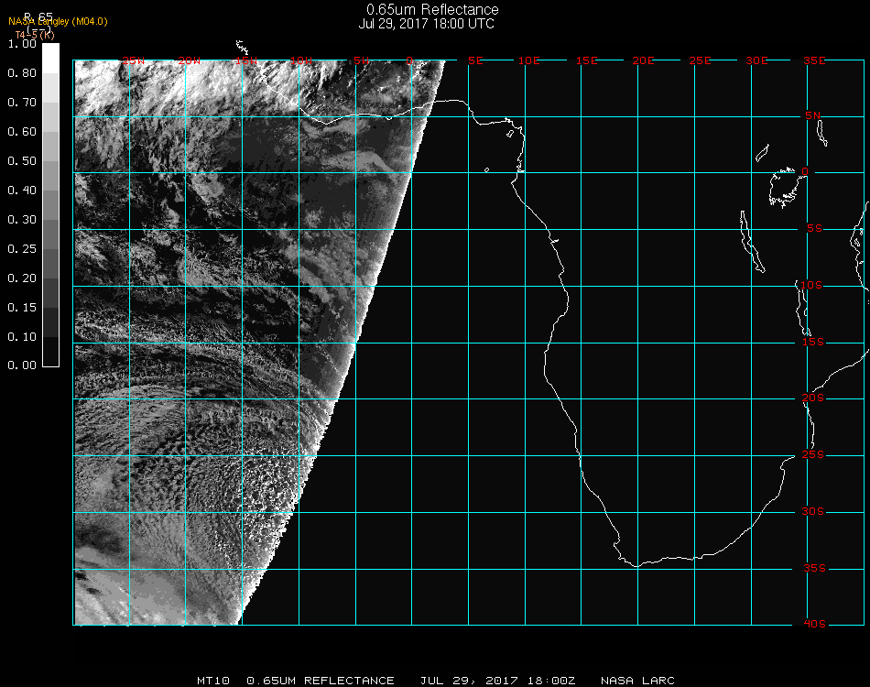Click the 0.15 value on the reflectance scale
The width and height of the screenshot is (870, 687).
pyautogui.click(x=22, y=308)
